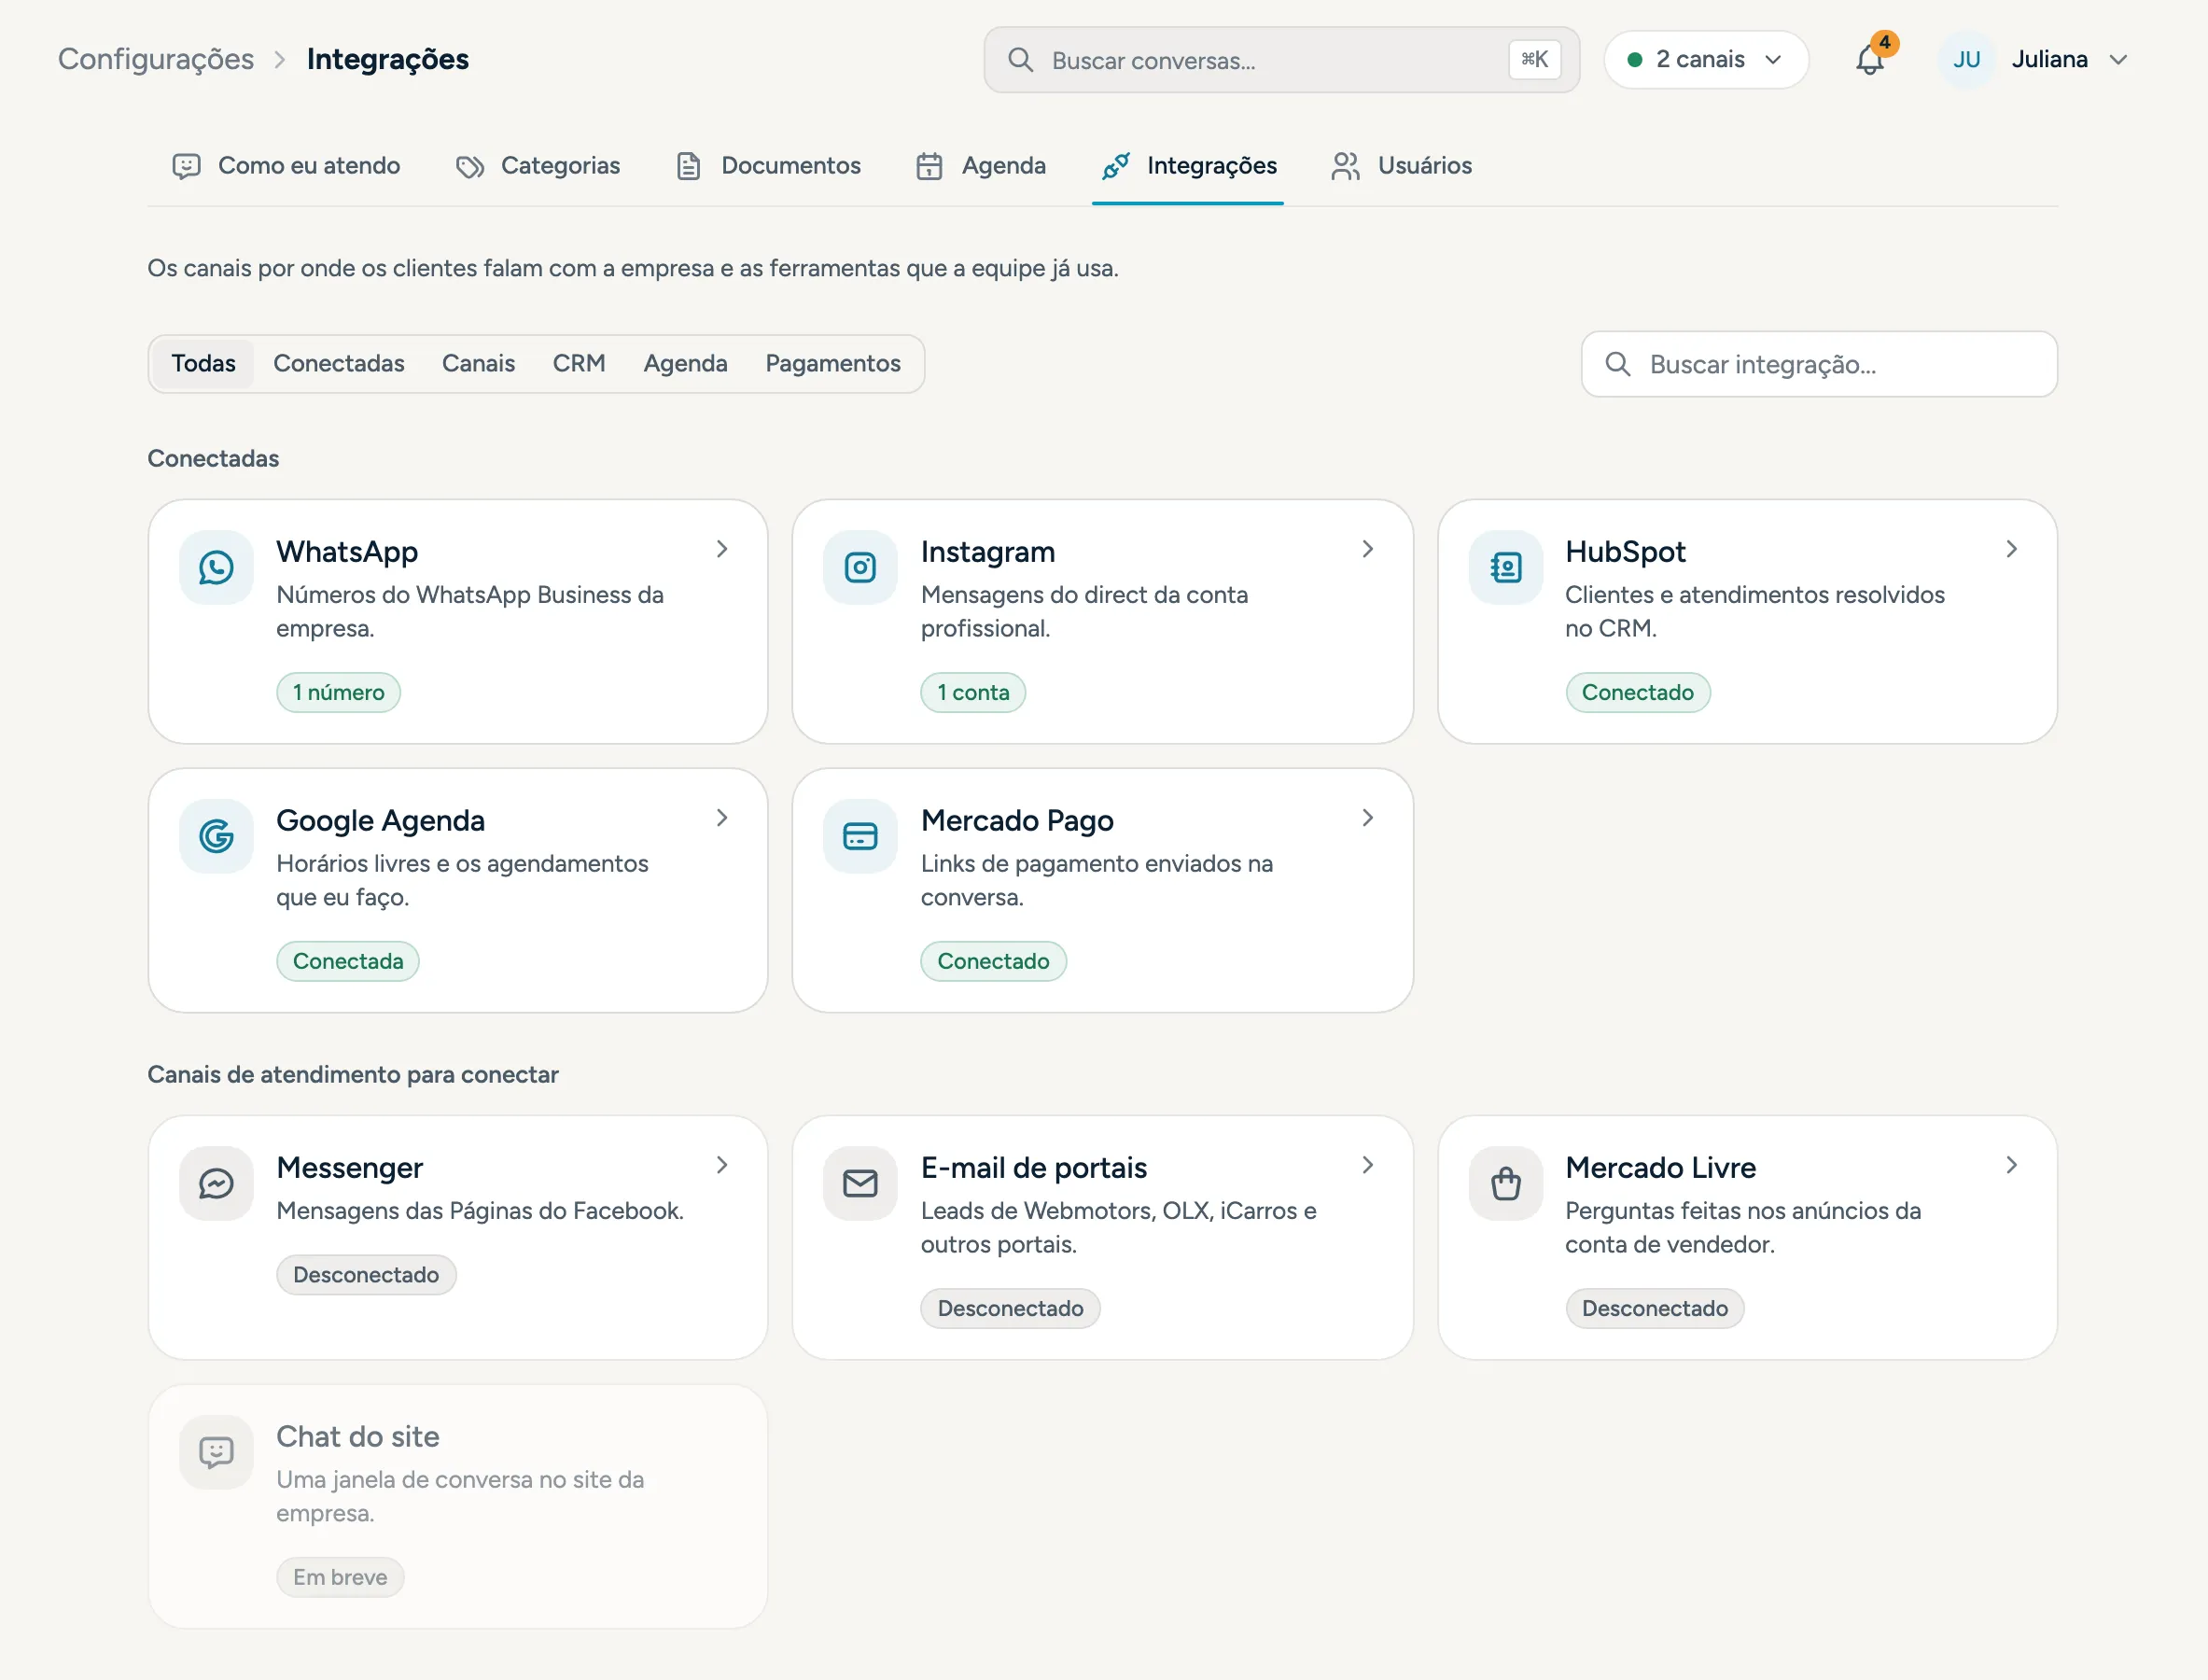Click the Chat do site icon
The width and height of the screenshot is (2208, 1680).
point(216,1452)
